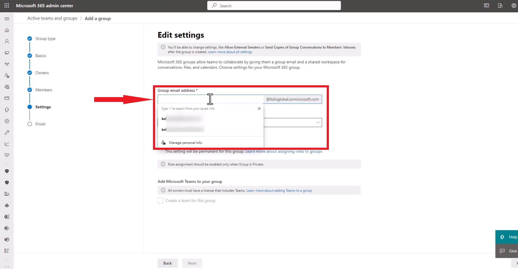Open the Devices sidebar icon
This screenshot has width=518, height=269.
pyautogui.click(x=7, y=53)
